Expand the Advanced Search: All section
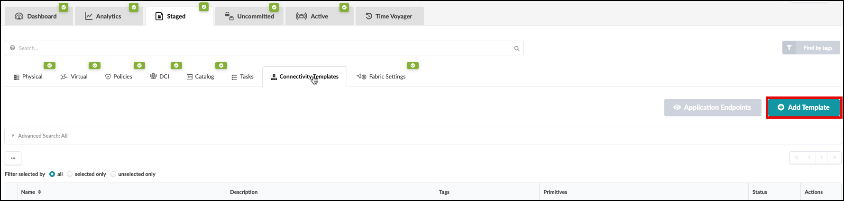This screenshot has height=201, width=844. coord(43,136)
